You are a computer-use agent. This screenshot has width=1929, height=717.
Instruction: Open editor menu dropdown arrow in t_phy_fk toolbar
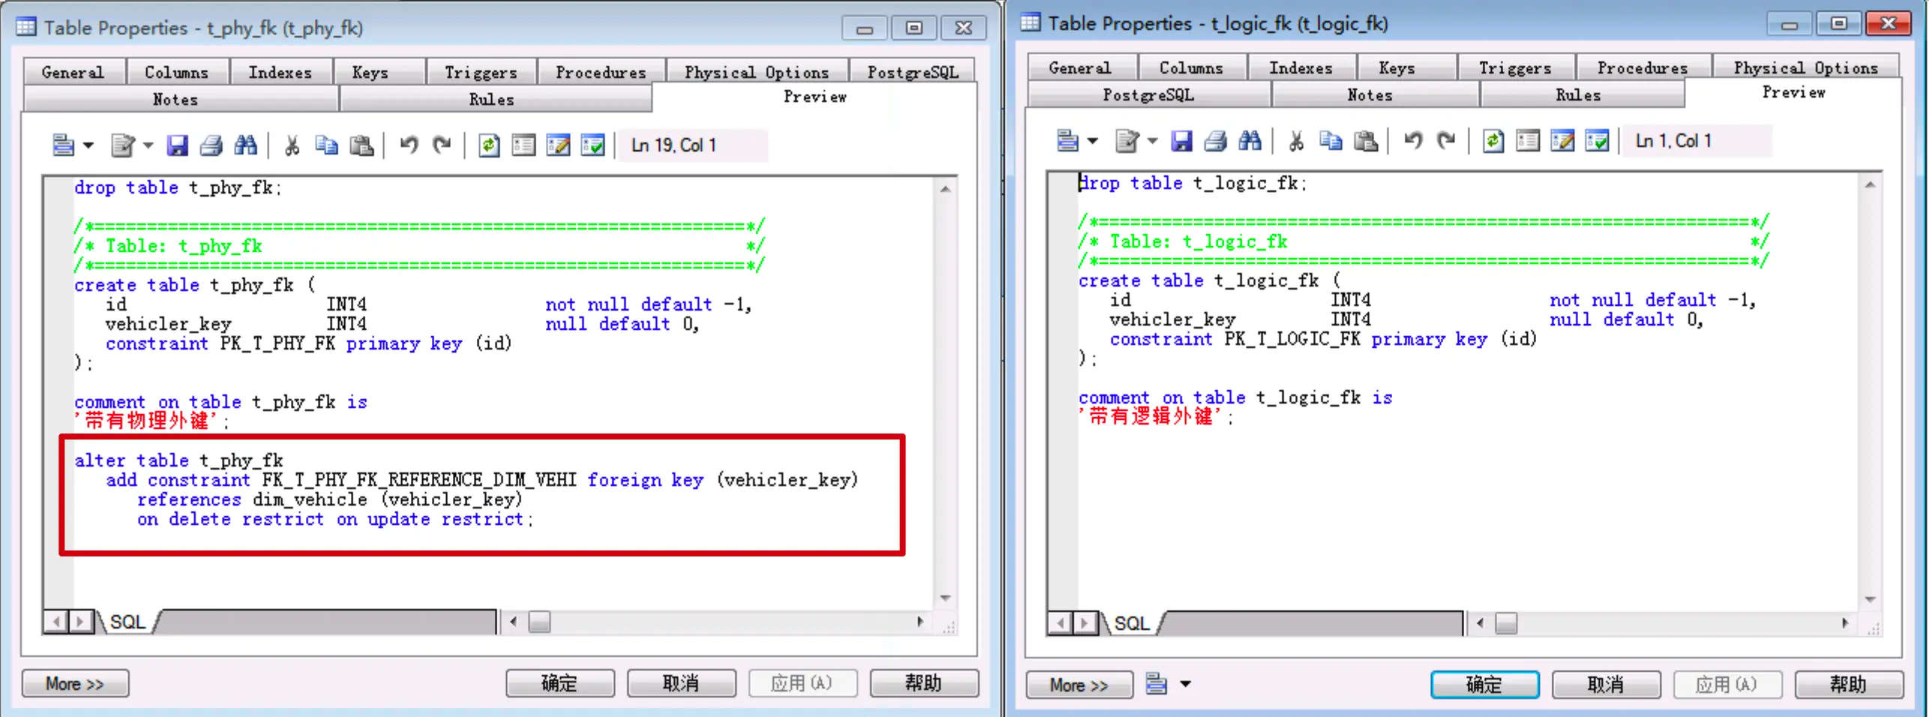88,145
